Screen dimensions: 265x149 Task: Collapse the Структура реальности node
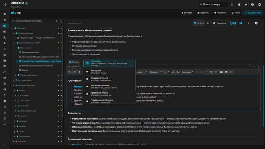tap(14, 43)
